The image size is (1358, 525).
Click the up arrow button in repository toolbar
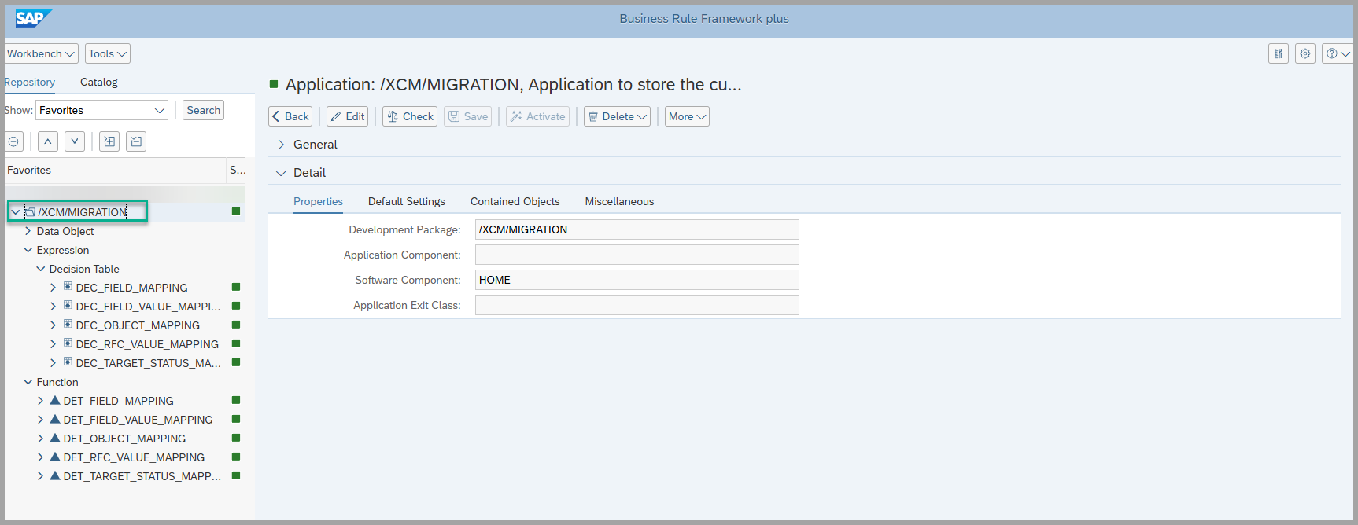(x=48, y=141)
